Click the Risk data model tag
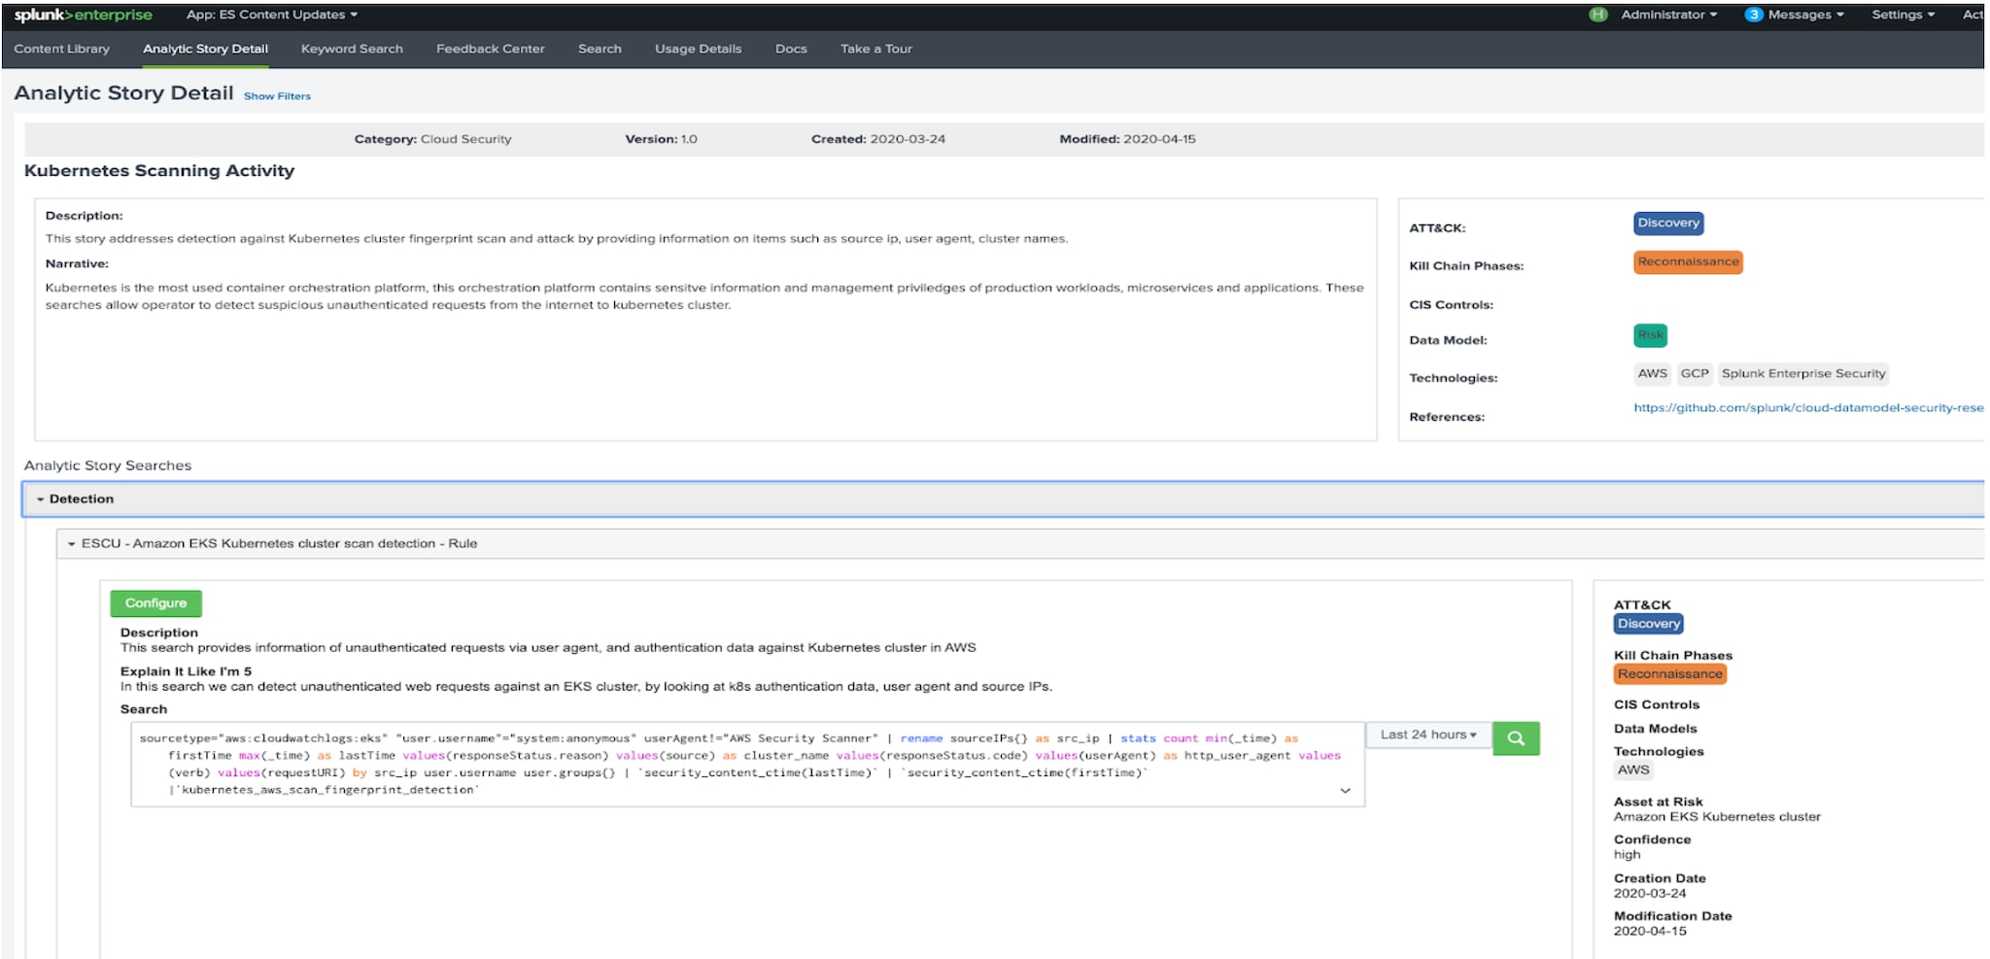 (x=1650, y=334)
